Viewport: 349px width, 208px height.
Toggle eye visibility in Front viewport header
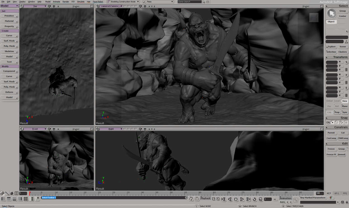point(54,129)
